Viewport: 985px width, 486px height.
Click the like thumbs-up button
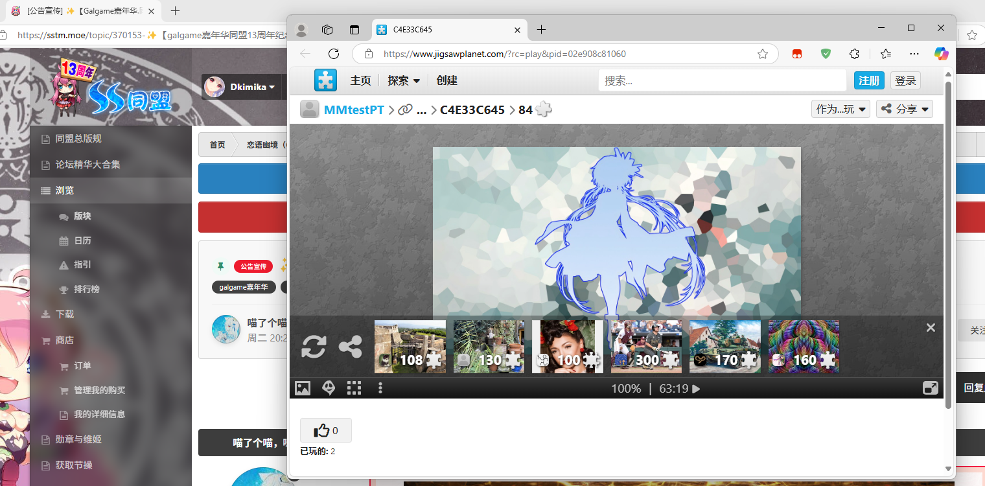pos(326,430)
